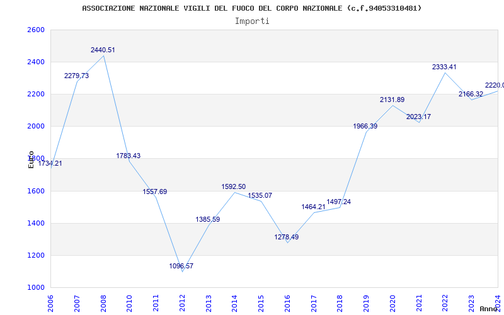Click the 2019 year axis label
Image resolution: width=504 pixels, height=315 pixels.
pyautogui.click(x=367, y=303)
